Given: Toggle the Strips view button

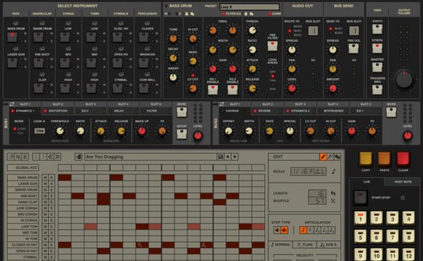Looking at the screenshot, I should (377, 48).
